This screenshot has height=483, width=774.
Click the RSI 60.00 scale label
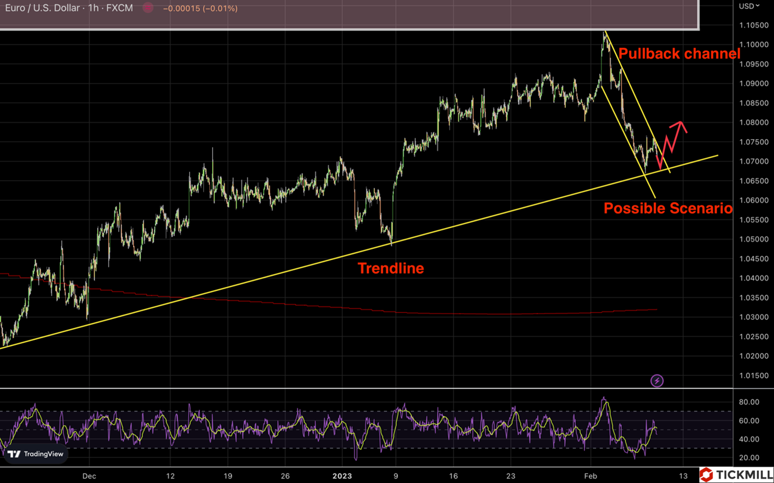749,421
